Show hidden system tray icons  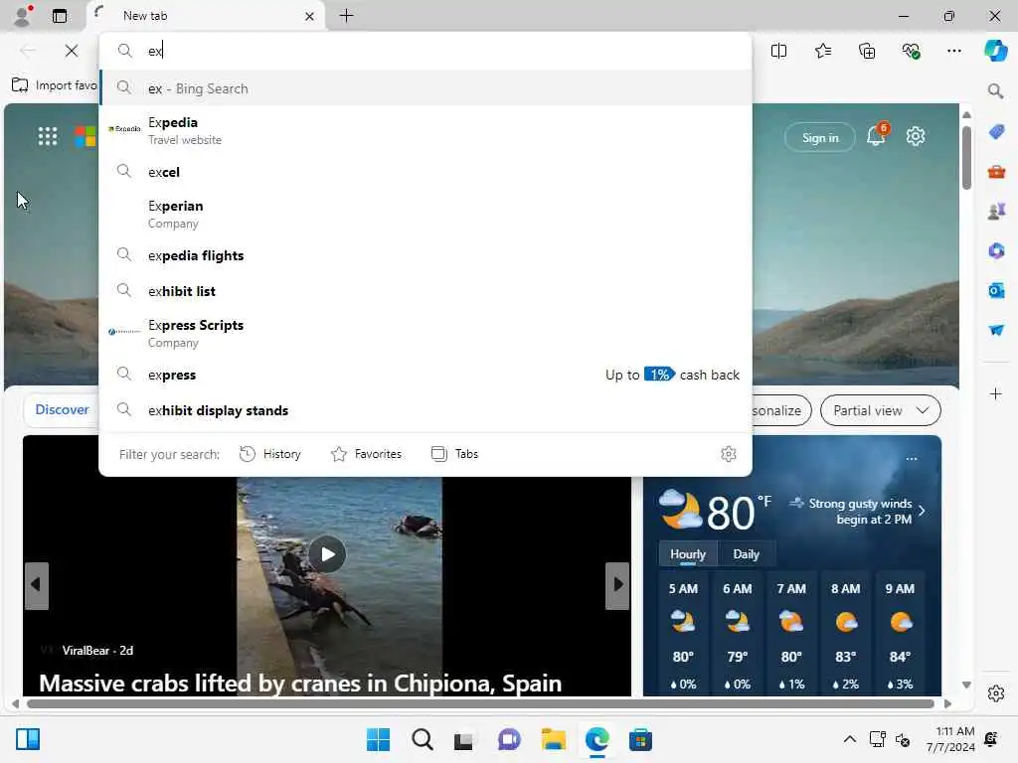[x=849, y=739]
